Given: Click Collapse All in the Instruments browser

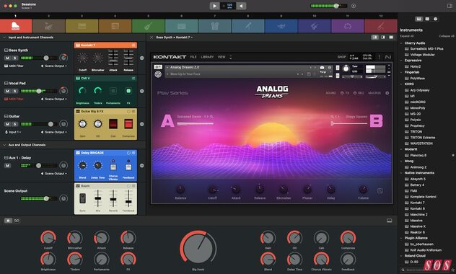Looking at the screenshot, I should coord(447,36).
